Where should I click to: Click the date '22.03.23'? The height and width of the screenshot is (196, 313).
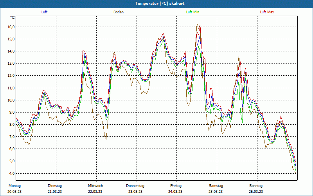click(95, 192)
